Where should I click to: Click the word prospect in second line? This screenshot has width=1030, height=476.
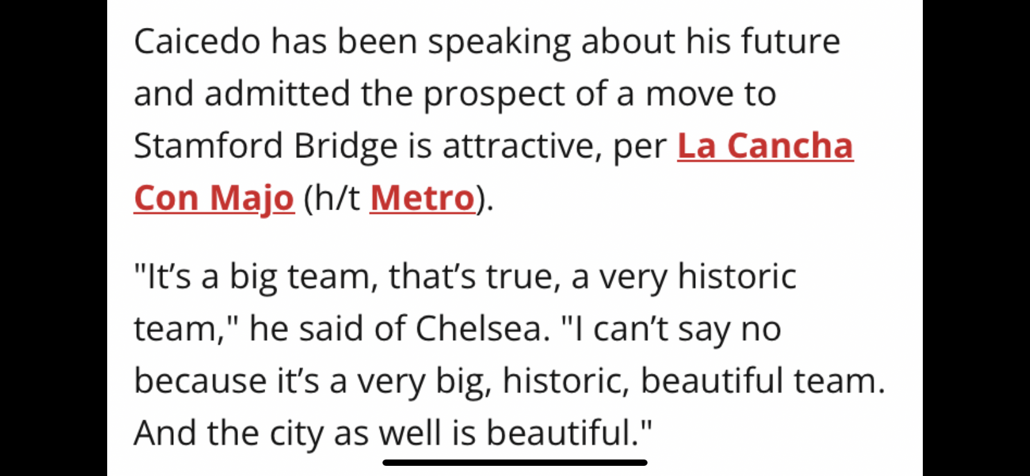click(494, 95)
